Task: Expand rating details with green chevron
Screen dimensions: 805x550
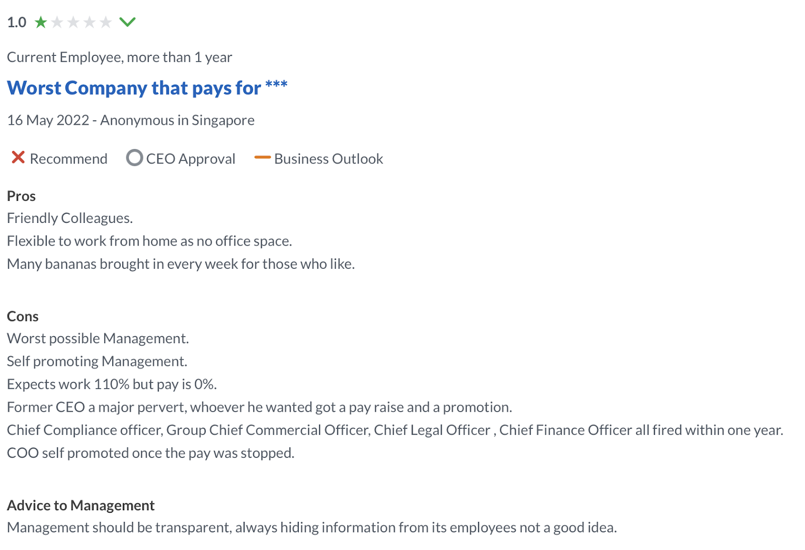Action: pyautogui.click(x=127, y=22)
